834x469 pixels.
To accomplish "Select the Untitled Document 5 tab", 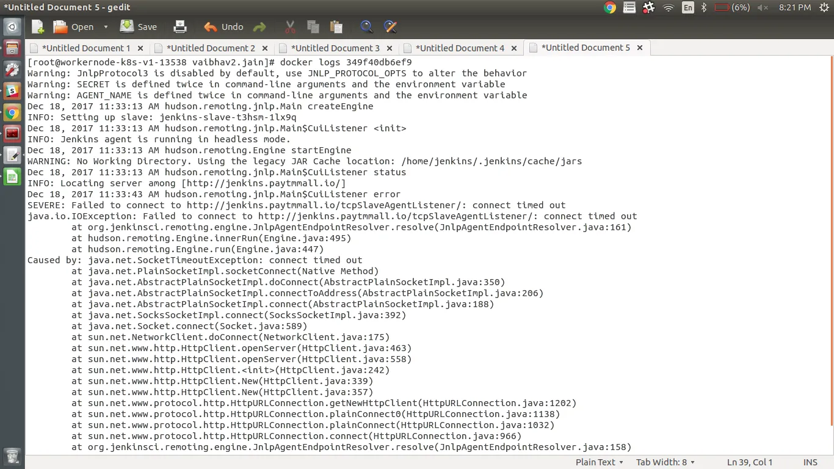I will [586, 48].
